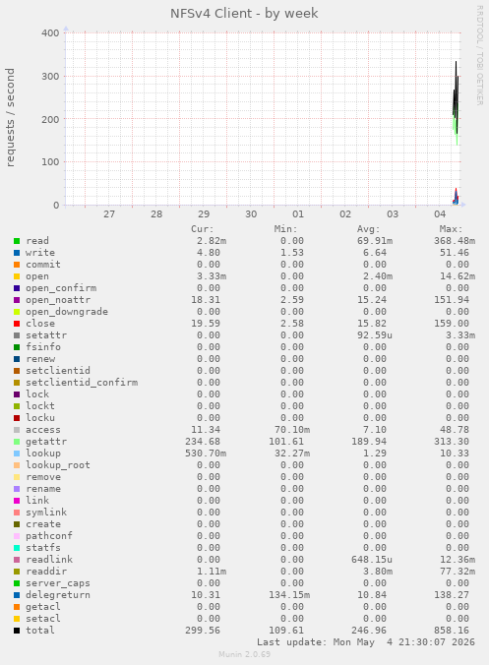Click the Last update timestamp text
The width and height of the screenshot is (489, 665).
coord(366,642)
